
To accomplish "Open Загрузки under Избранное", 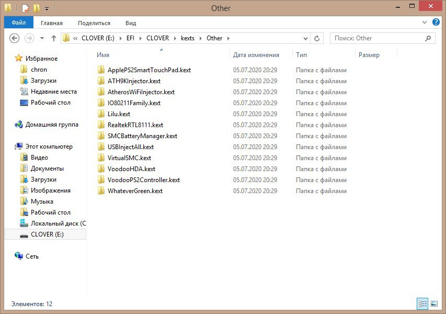I will (43, 81).
